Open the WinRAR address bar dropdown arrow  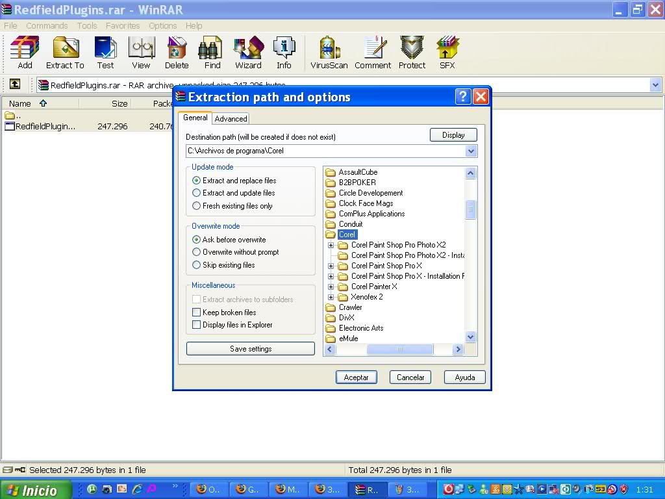655,85
